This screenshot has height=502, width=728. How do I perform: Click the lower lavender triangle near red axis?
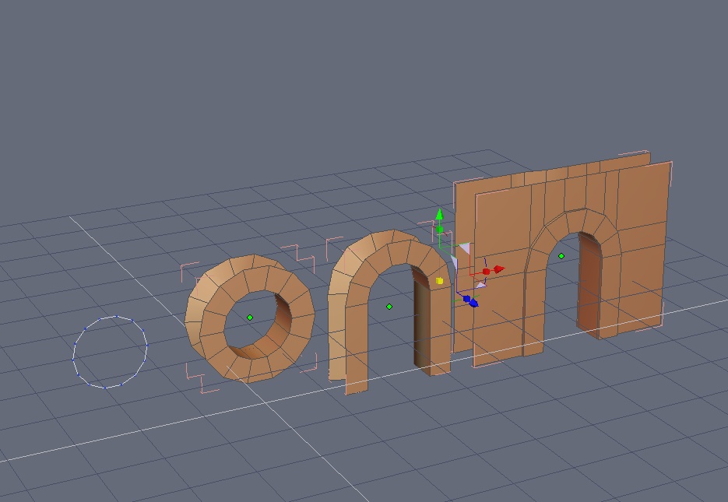pos(481,286)
